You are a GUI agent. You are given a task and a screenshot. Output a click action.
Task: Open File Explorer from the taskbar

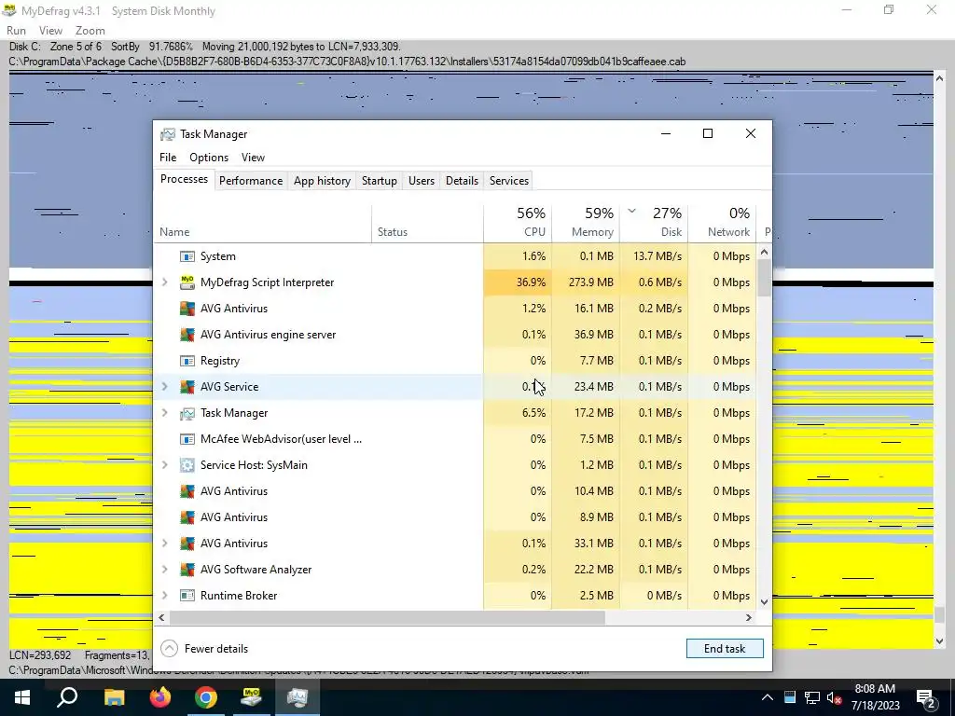tap(114, 697)
